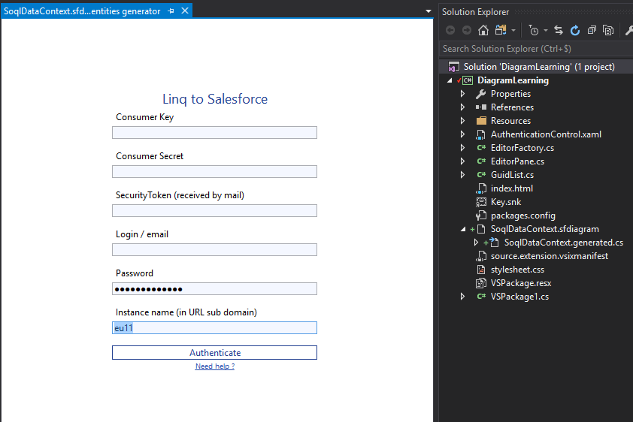Screen dimensions: 633x422
Task: Expand the References node
Action: pos(462,107)
